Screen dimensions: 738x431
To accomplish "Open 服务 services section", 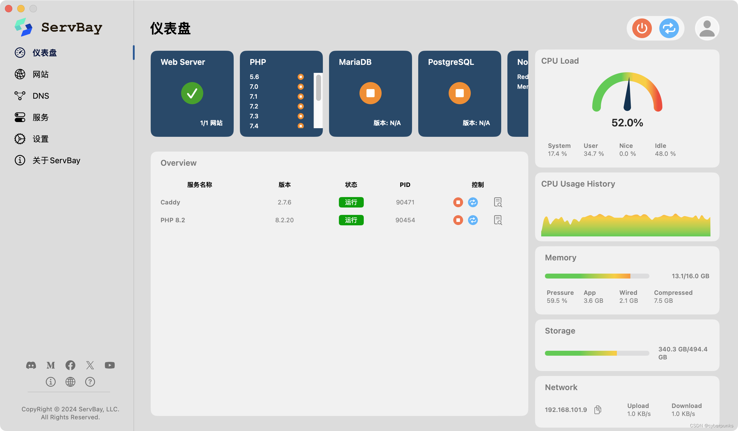I will click(x=32, y=117).
